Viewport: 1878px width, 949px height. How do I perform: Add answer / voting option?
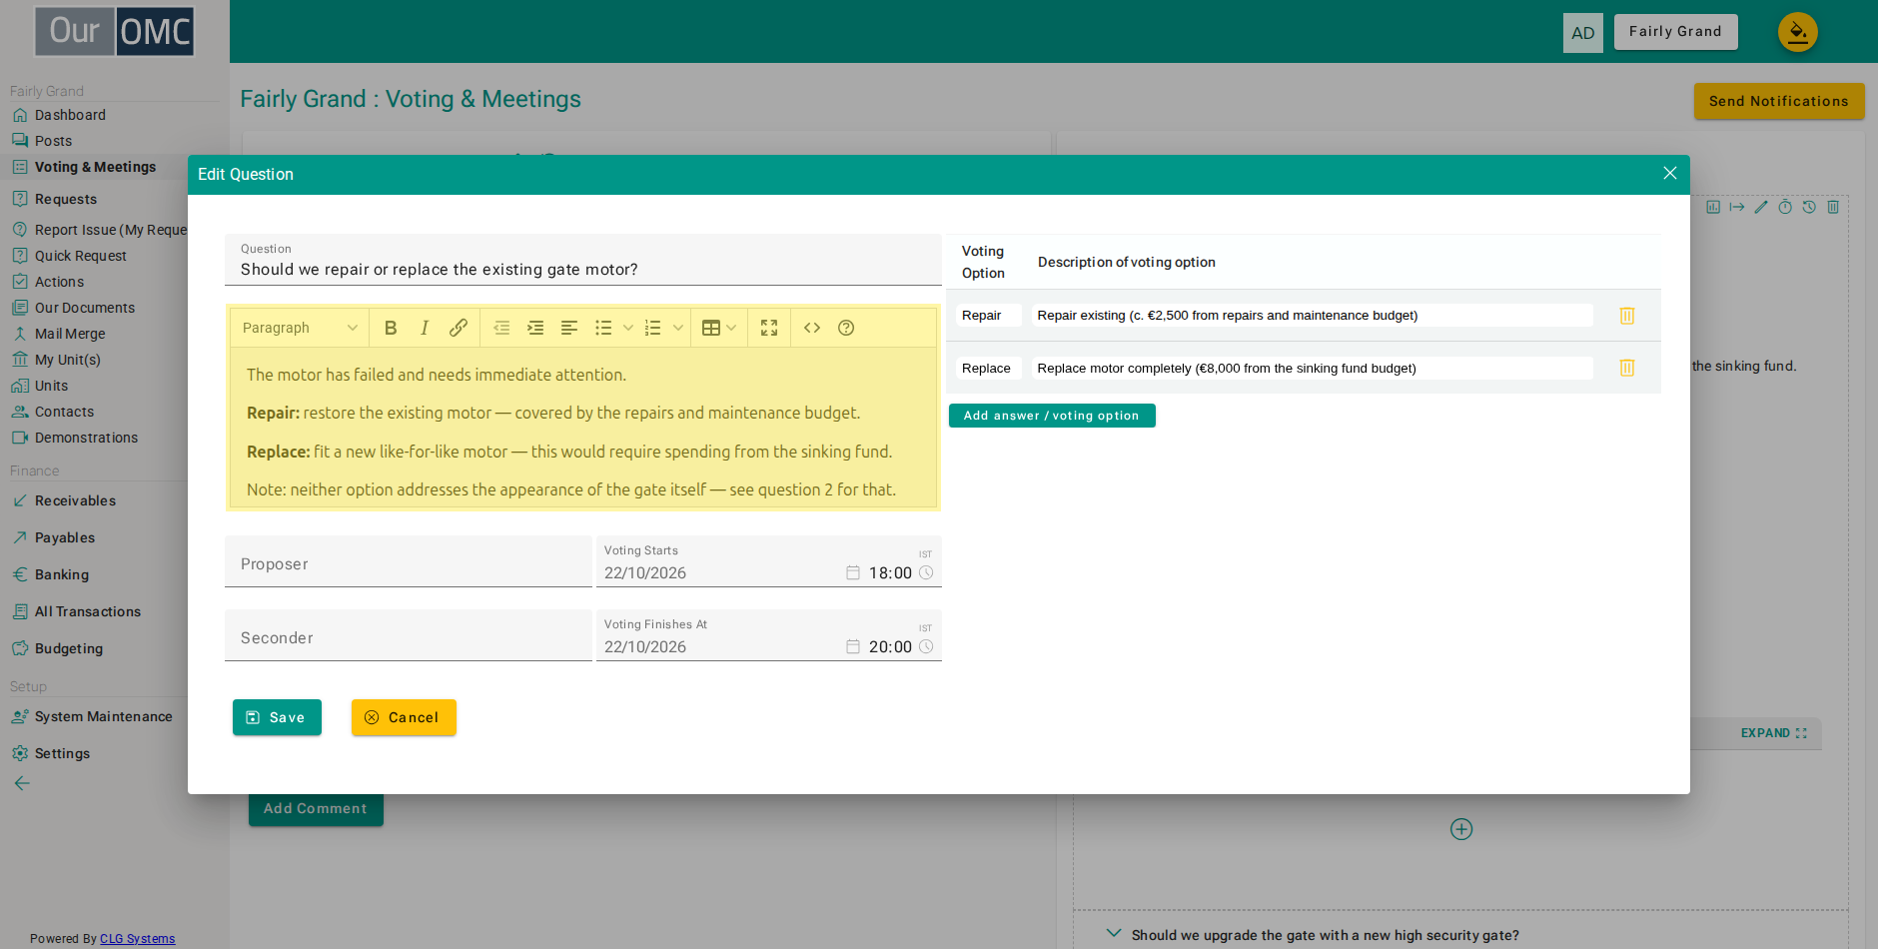[1052, 416]
